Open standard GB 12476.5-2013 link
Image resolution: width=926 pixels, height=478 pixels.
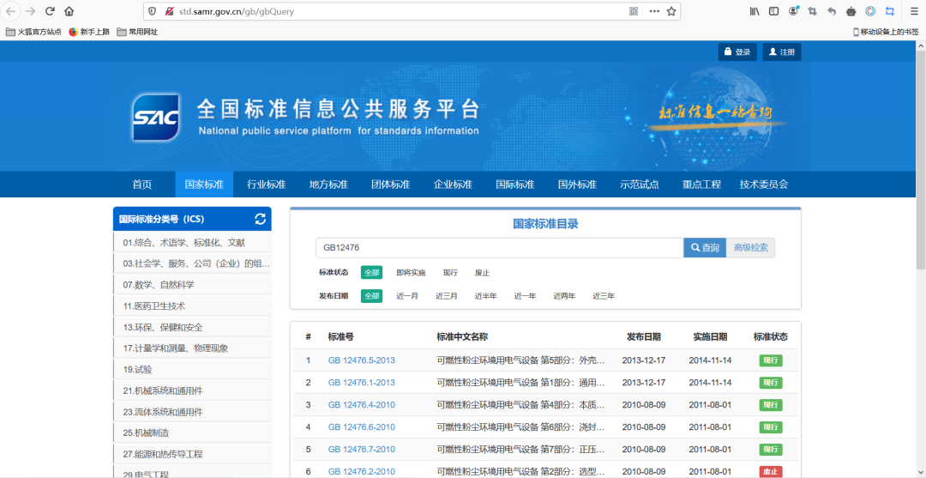point(362,360)
